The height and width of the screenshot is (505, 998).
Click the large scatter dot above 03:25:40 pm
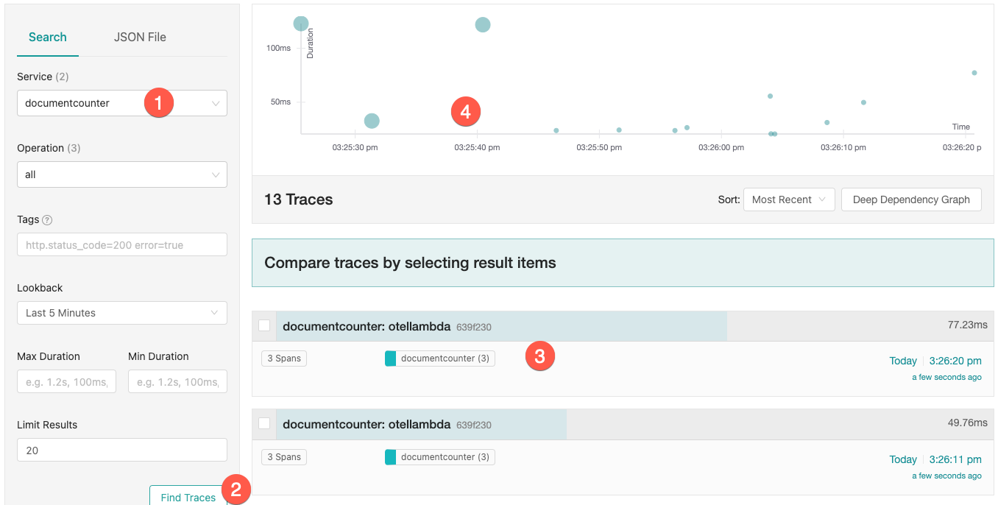pos(483,25)
